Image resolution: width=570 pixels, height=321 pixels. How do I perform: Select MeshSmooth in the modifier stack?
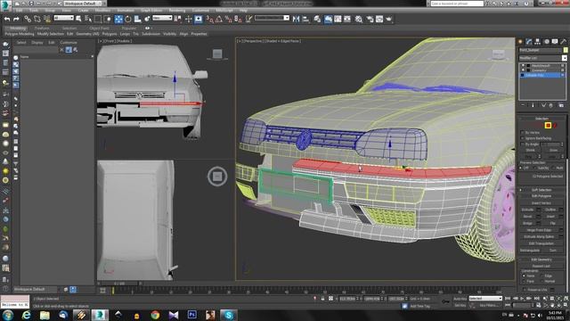pos(541,65)
